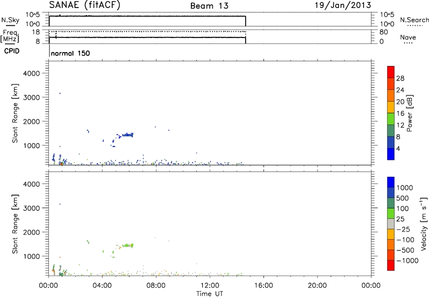Click the N.Sky legend entry
429x297 pixels.
[x=8, y=19]
